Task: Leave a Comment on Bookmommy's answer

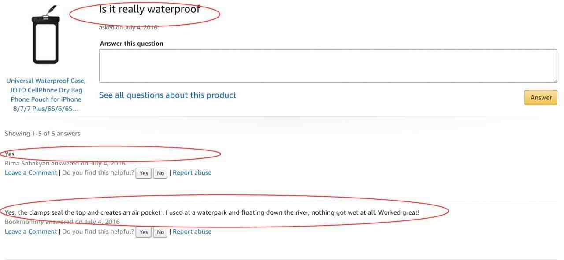Action: [x=31, y=232]
